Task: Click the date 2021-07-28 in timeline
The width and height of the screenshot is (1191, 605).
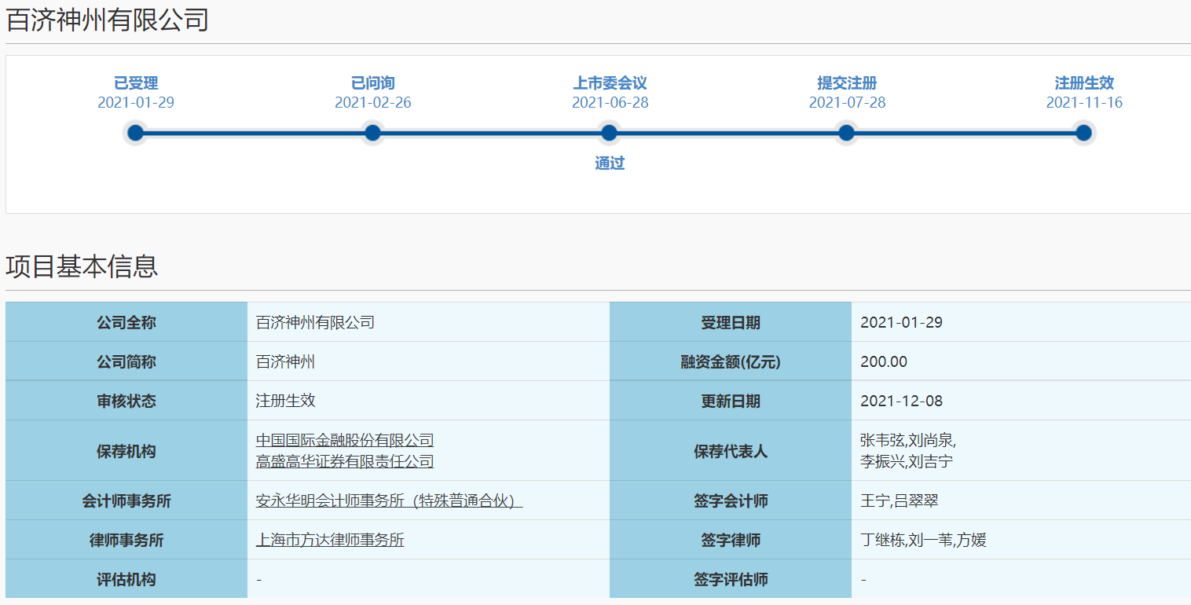Action: tap(847, 103)
